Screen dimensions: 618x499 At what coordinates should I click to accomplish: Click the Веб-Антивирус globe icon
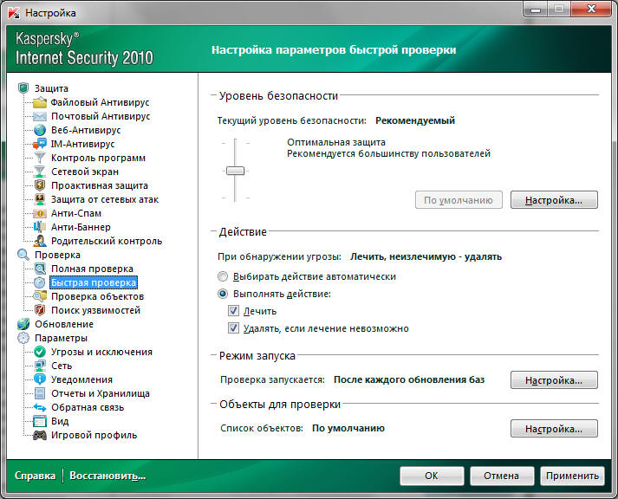click(39, 130)
